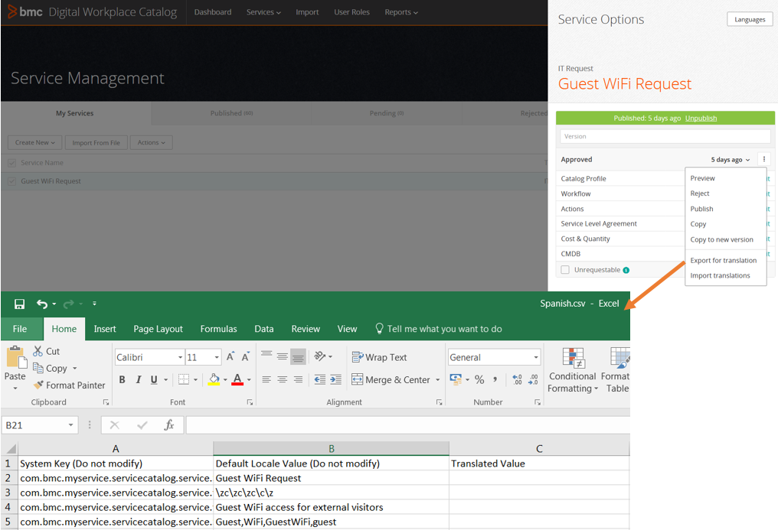Click Merge & Center
This screenshot has height=530, width=778.
pos(391,380)
